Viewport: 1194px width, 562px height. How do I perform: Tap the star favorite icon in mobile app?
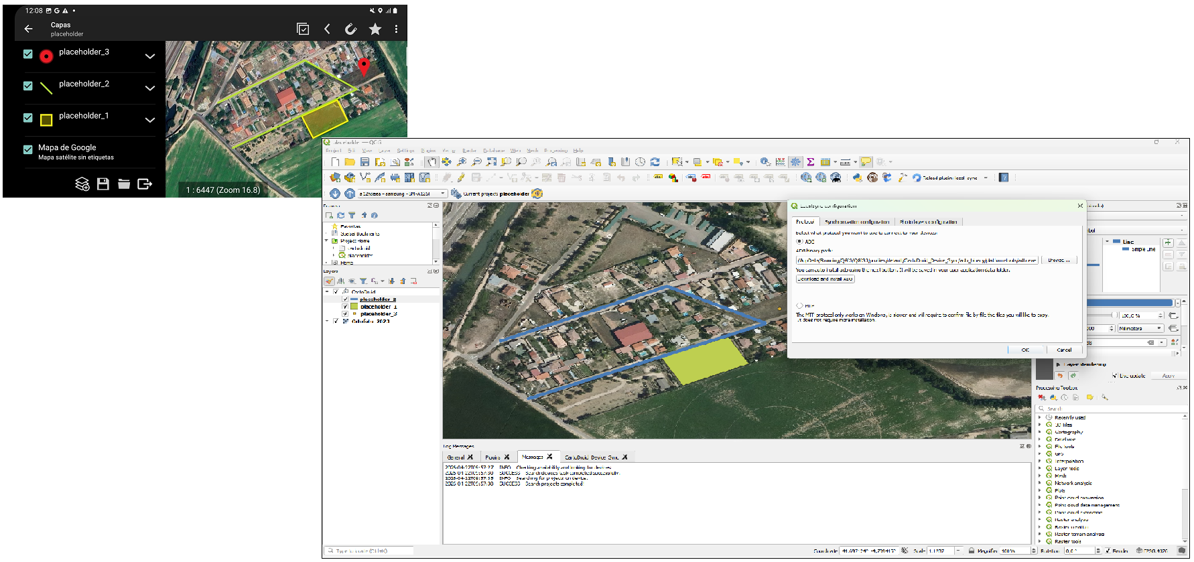click(x=375, y=29)
